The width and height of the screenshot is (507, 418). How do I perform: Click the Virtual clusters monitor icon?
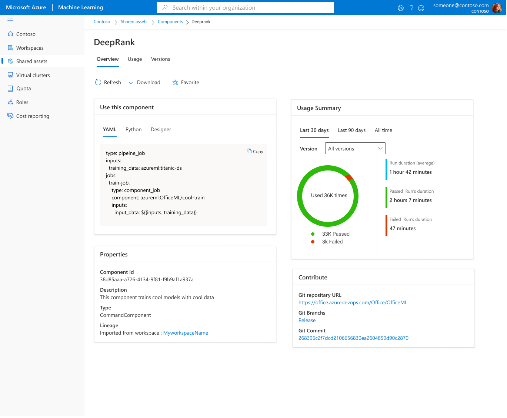[x=10, y=75]
